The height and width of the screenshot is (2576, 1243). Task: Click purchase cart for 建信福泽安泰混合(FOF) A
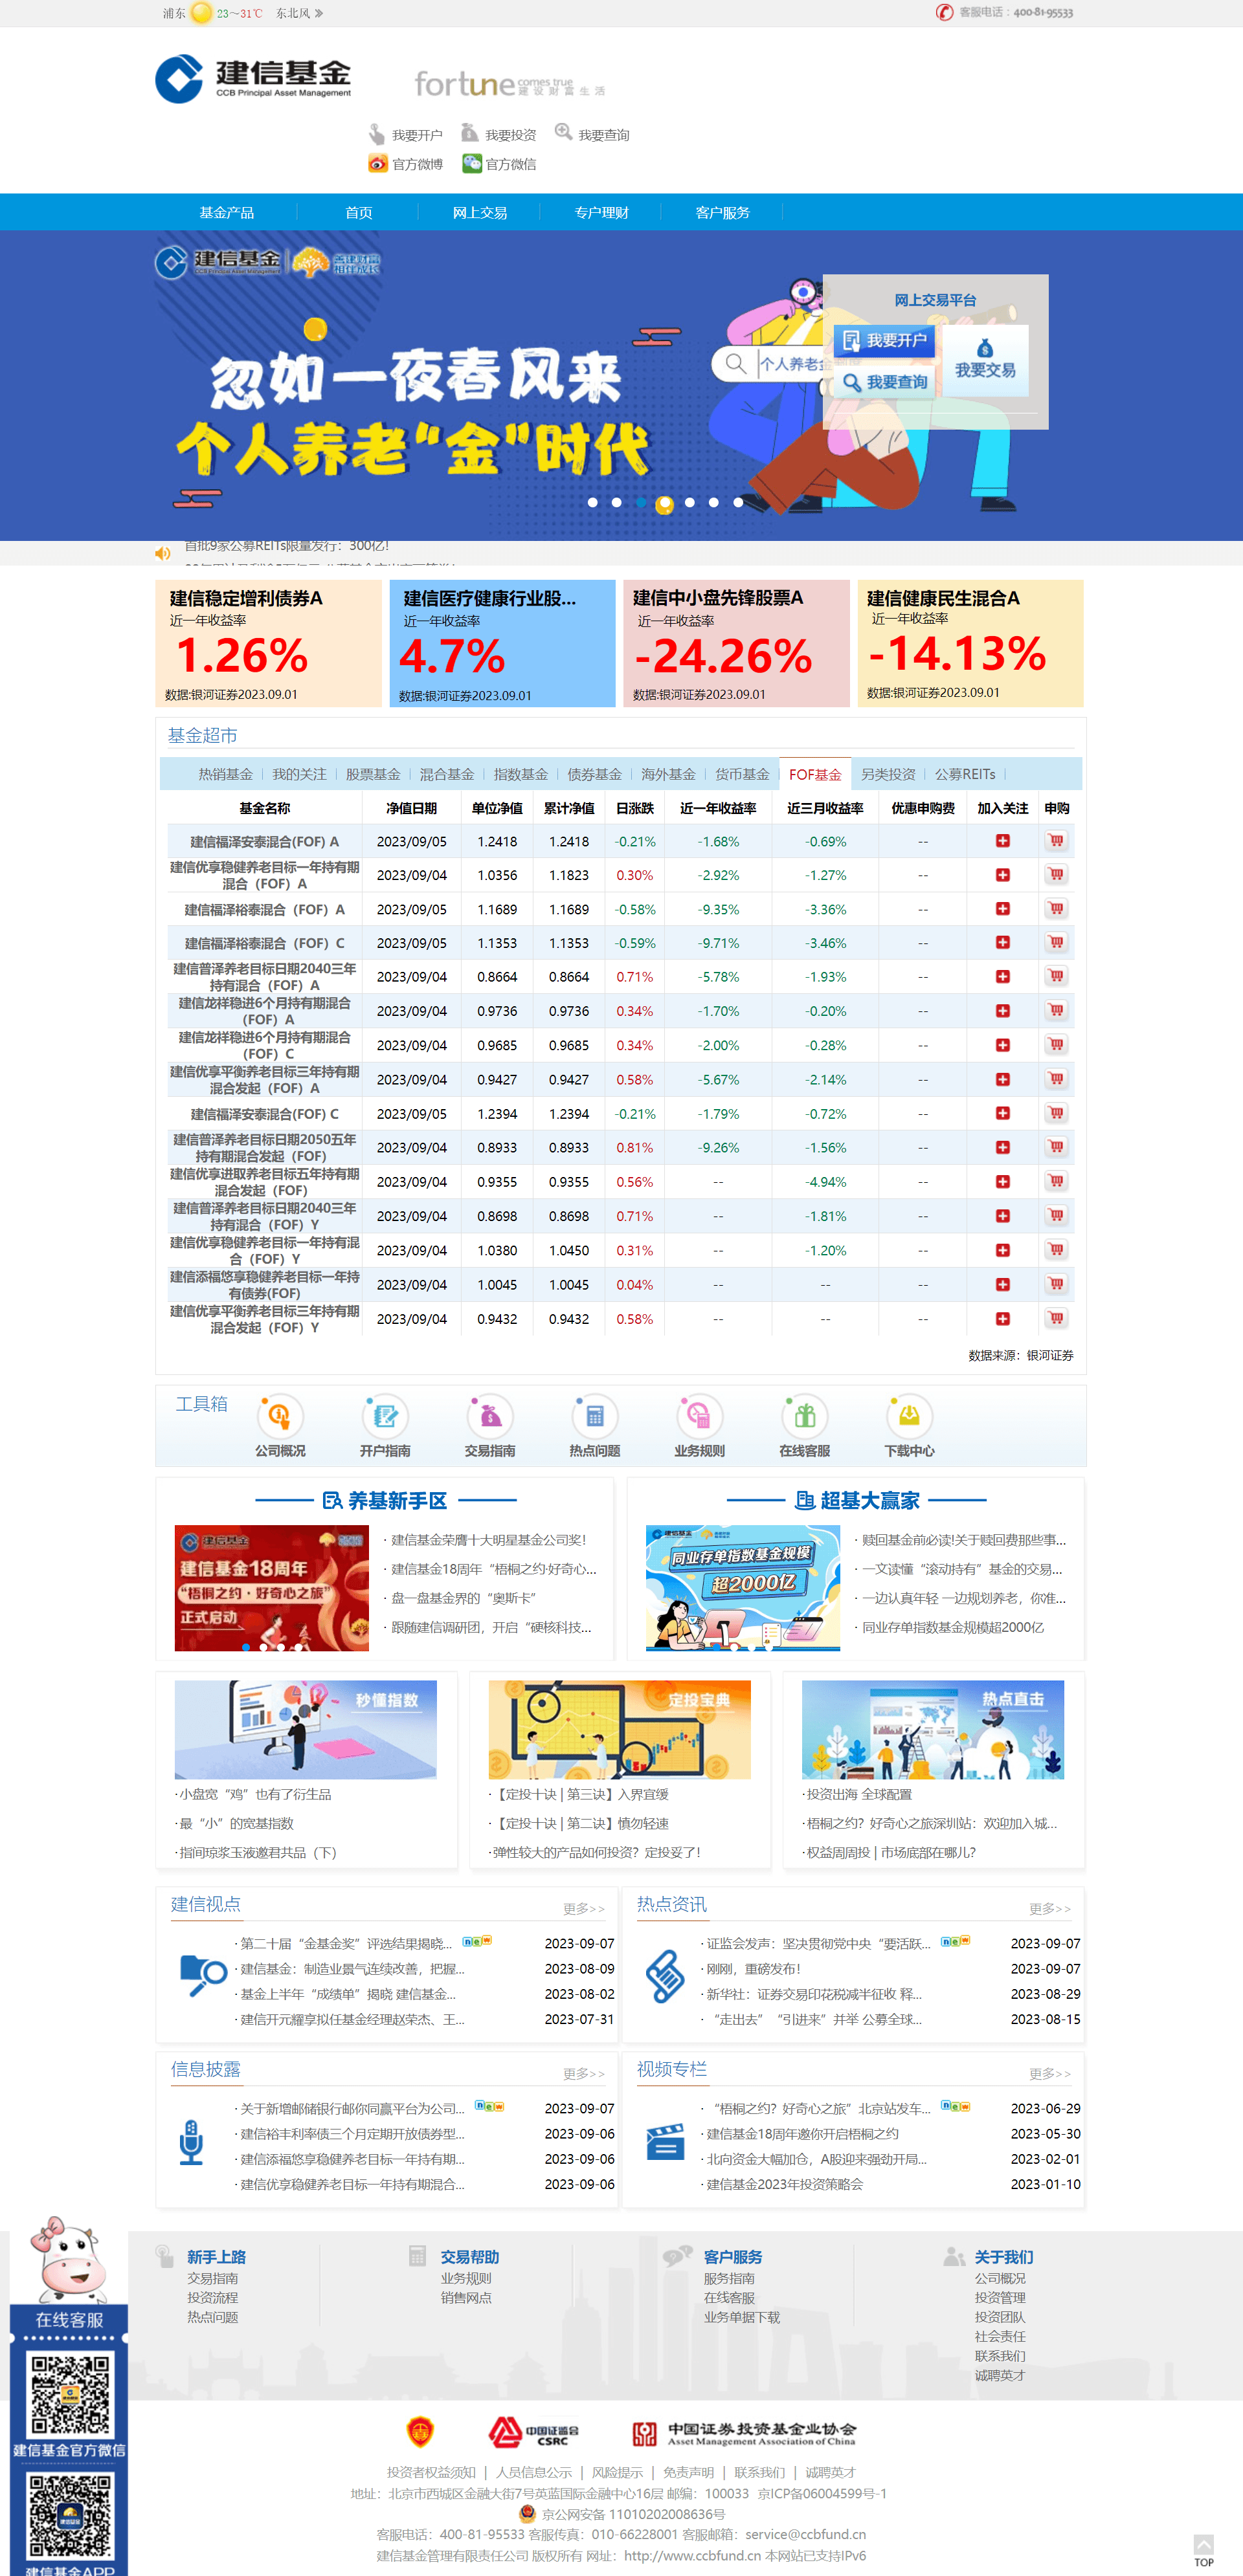point(1056,841)
